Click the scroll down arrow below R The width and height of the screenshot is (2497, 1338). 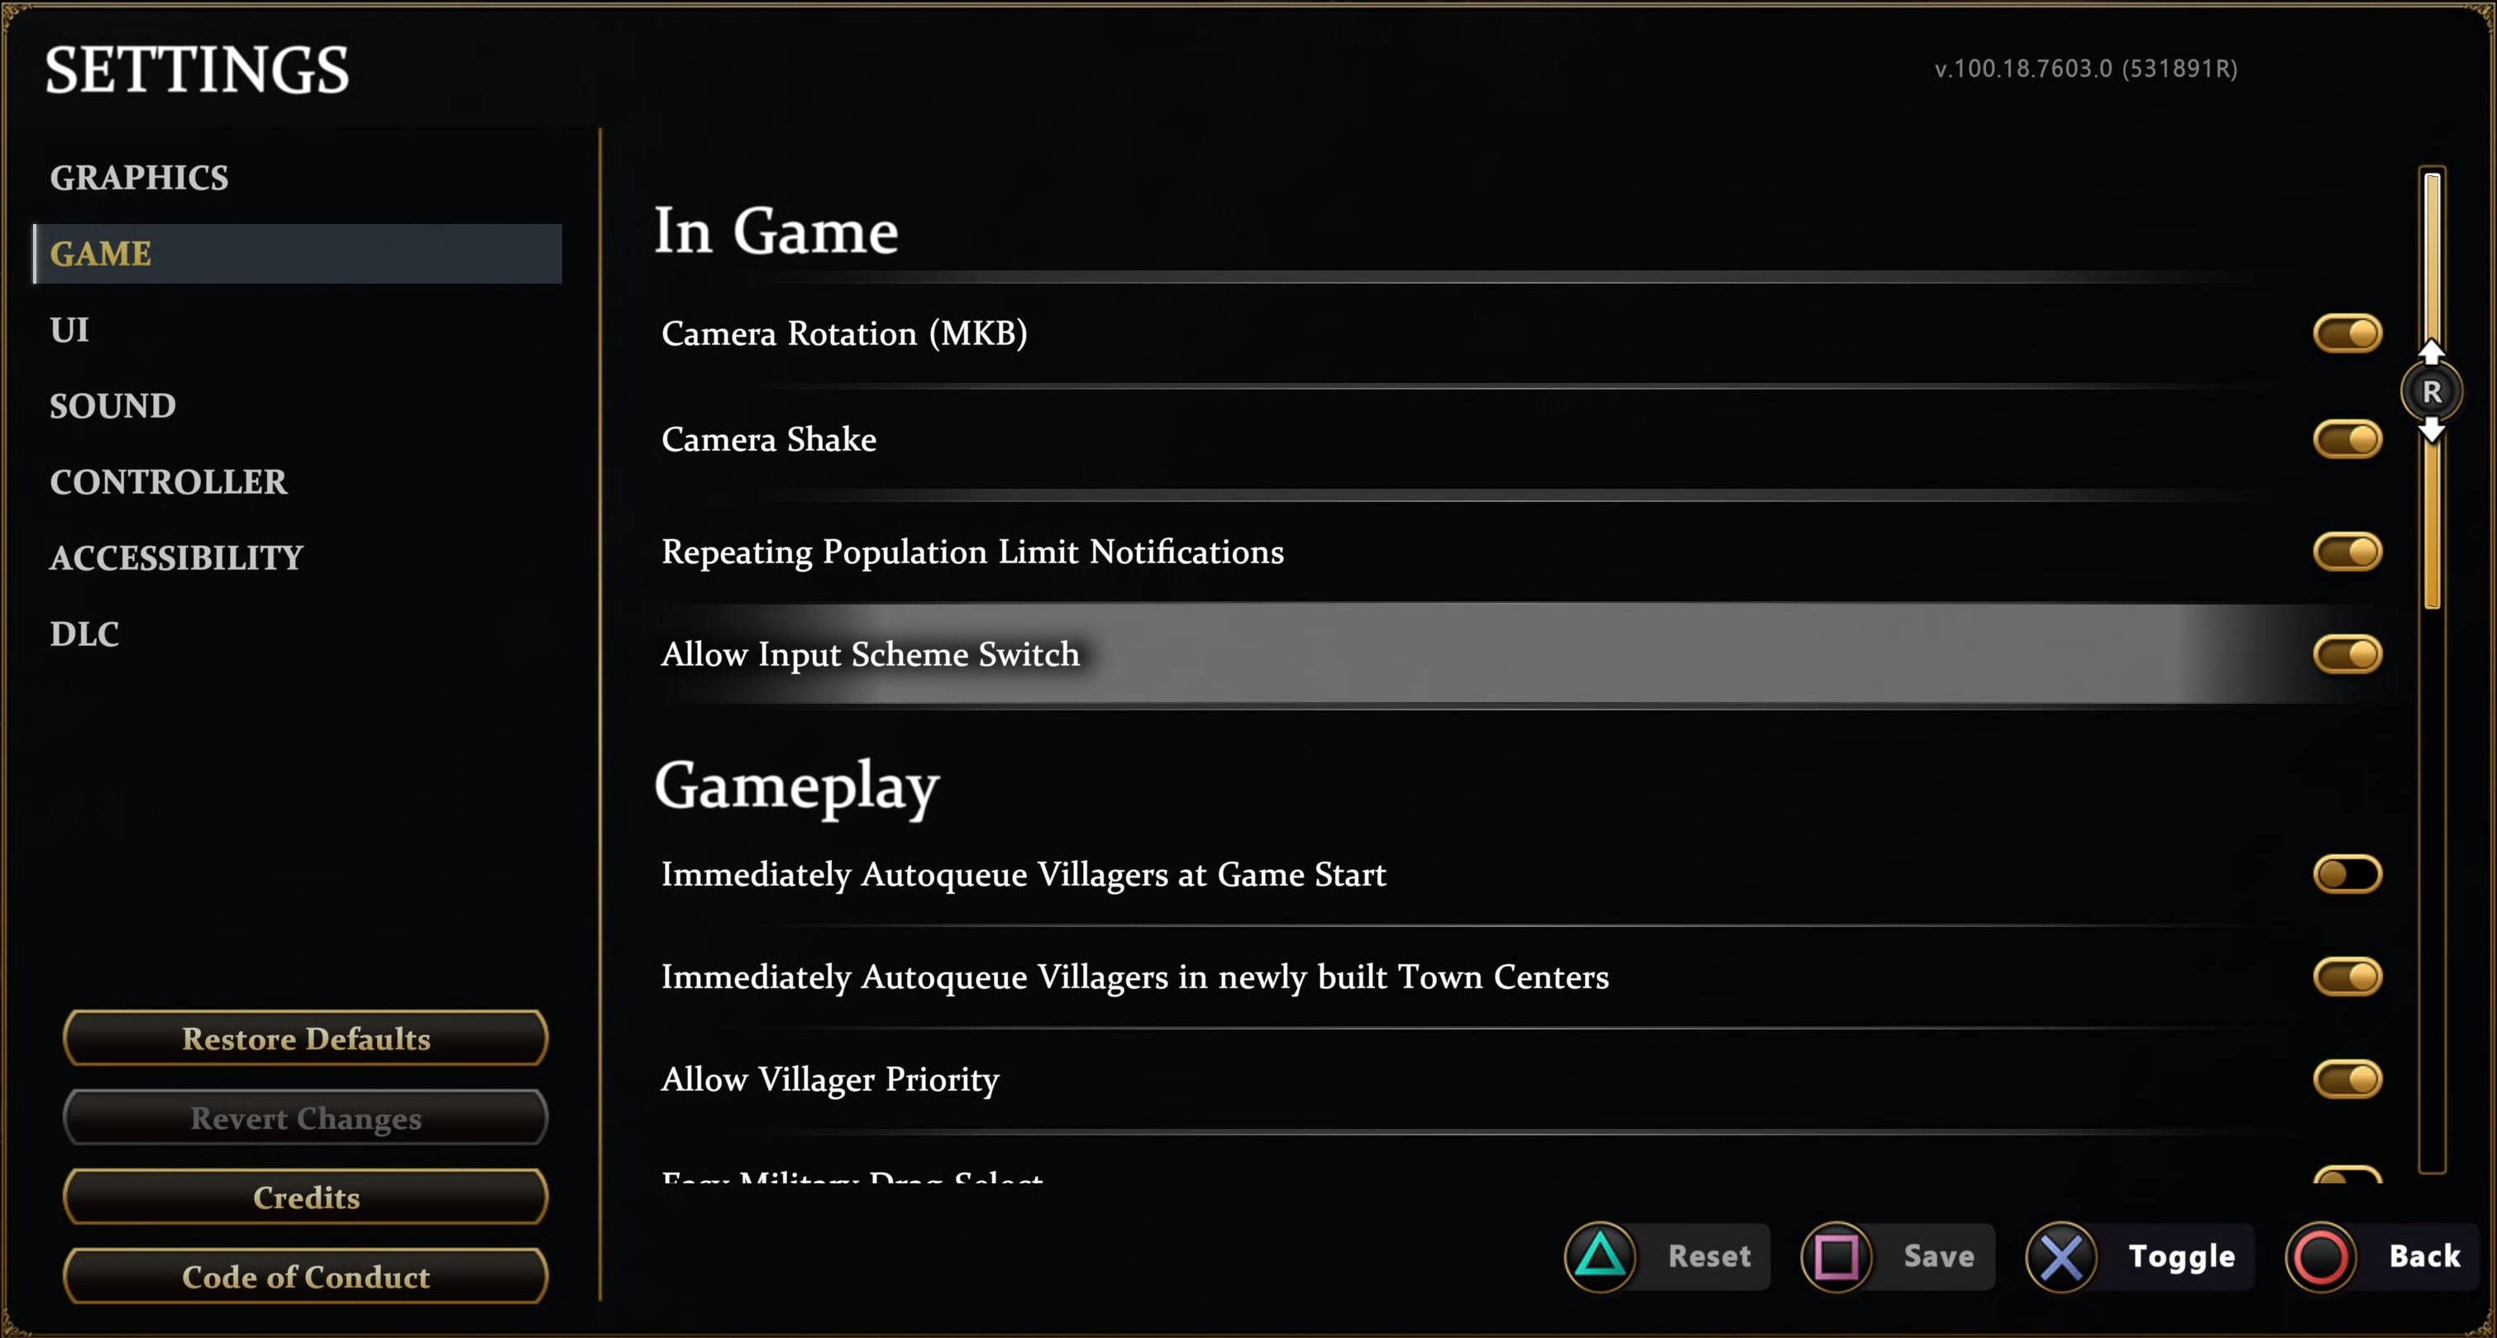[x=2431, y=431]
